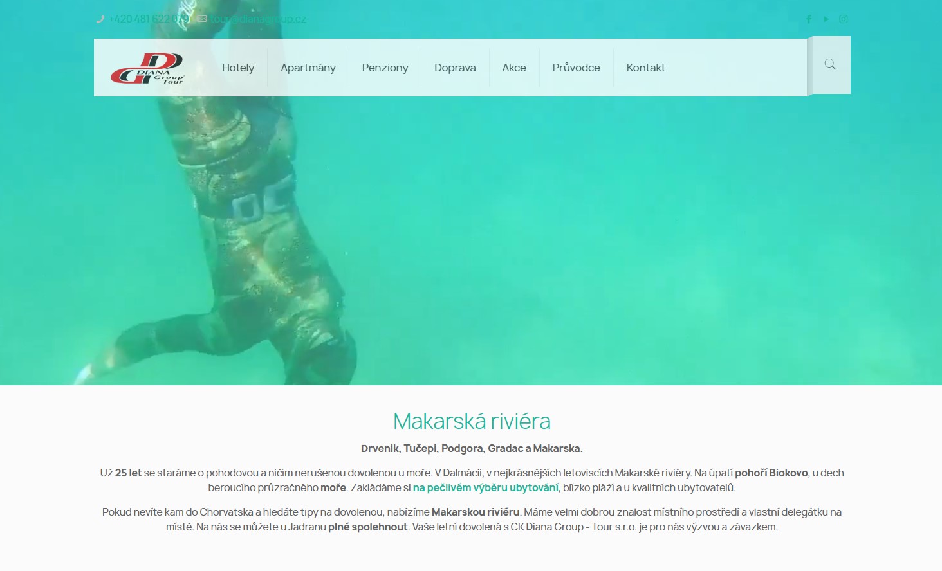
Task: Click the search magnifier icon
Action: pos(830,64)
